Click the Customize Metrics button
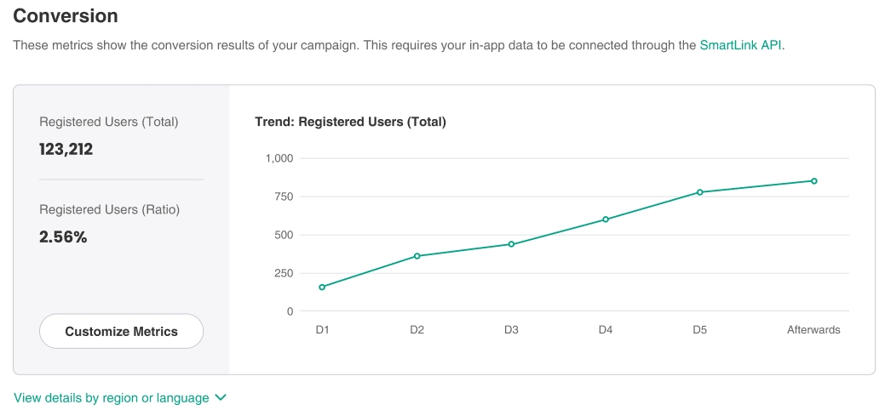 click(x=121, y=331)
